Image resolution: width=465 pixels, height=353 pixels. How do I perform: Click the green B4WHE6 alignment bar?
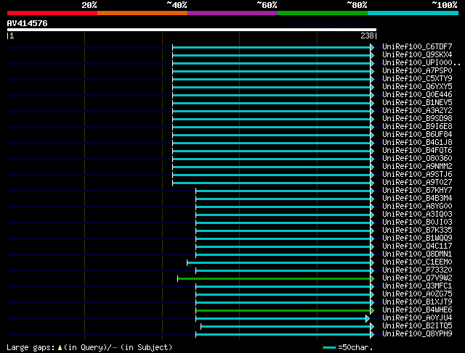[283, 311]
